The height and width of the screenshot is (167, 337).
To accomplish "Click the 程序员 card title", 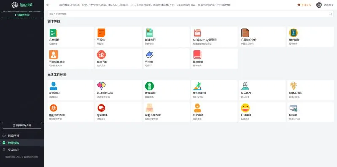I will point(293,115).
